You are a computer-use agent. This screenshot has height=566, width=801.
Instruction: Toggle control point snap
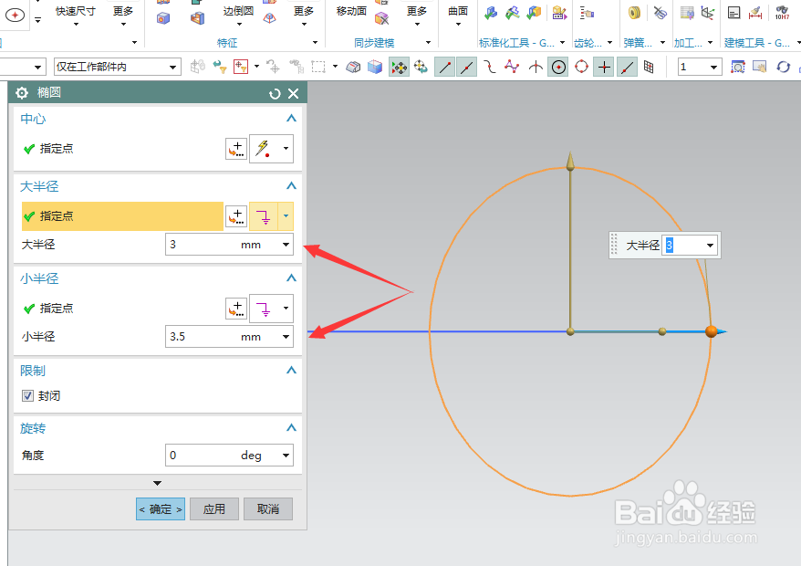point(490,67)
